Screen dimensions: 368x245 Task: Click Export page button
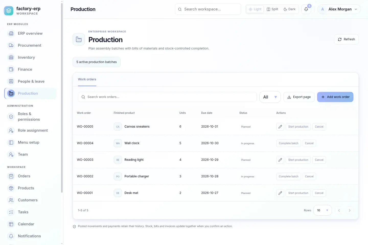coord(299,97)
